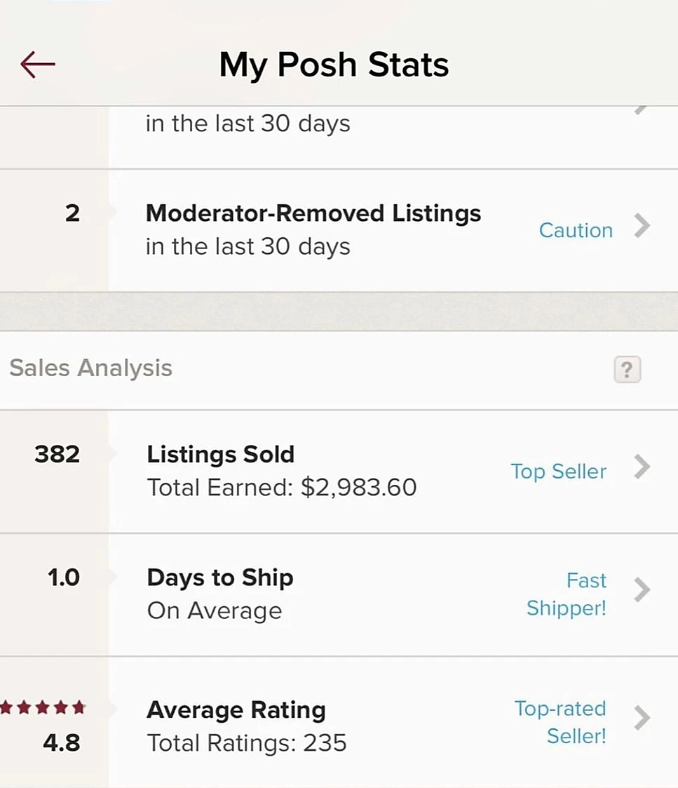Open the Days to Ship row
Viewport: 678px width, 788px height.
[x=339, y=594]
